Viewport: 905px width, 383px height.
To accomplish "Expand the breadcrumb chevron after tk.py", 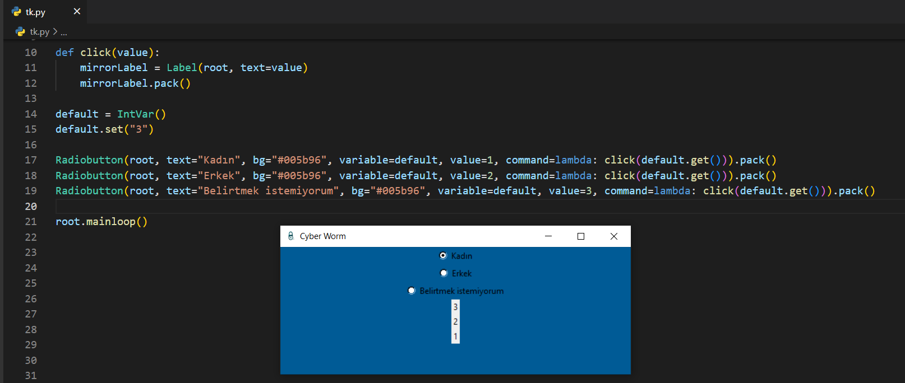I will (x=55, y=32).
